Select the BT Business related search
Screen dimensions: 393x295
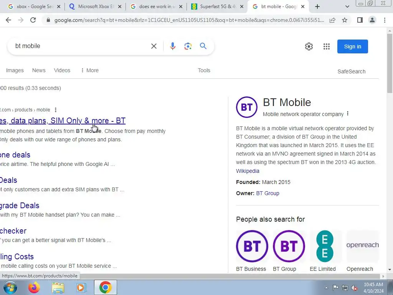(x=252, y=251)
